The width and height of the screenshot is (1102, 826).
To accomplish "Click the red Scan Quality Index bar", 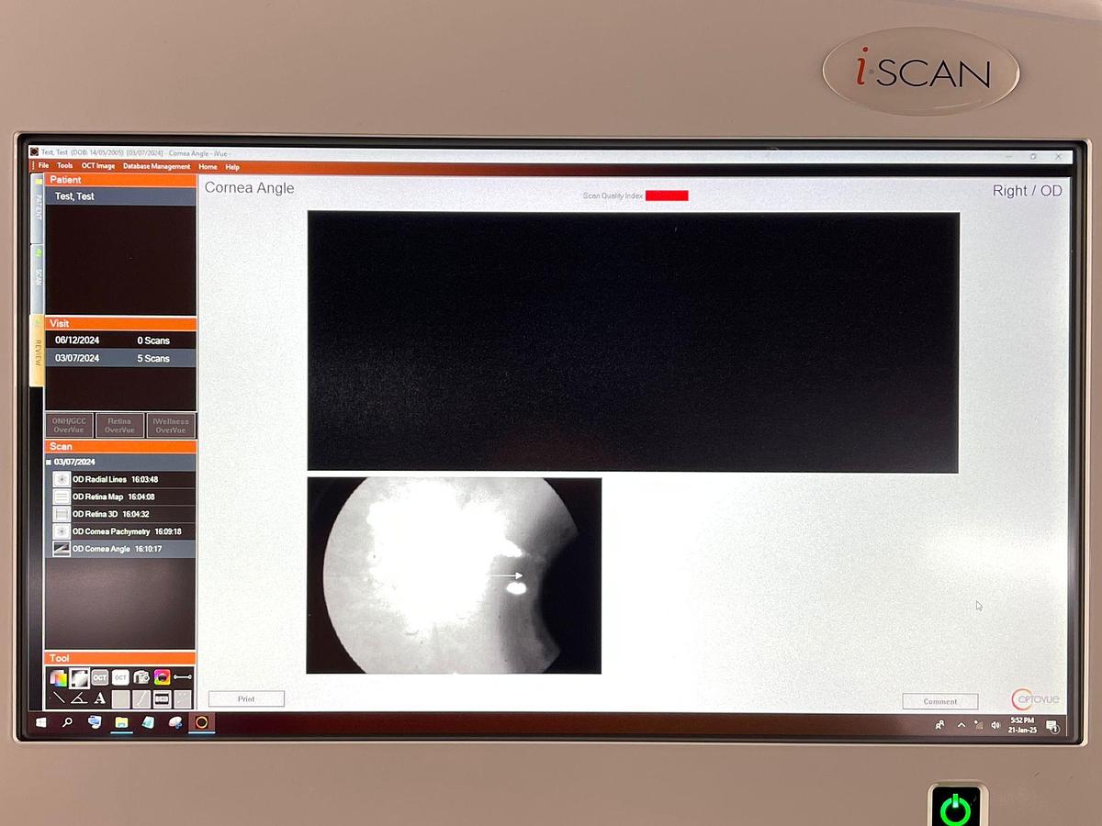I will pos(668,195).
